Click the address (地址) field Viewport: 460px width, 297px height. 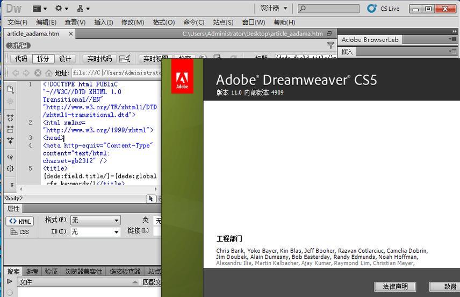117,73
